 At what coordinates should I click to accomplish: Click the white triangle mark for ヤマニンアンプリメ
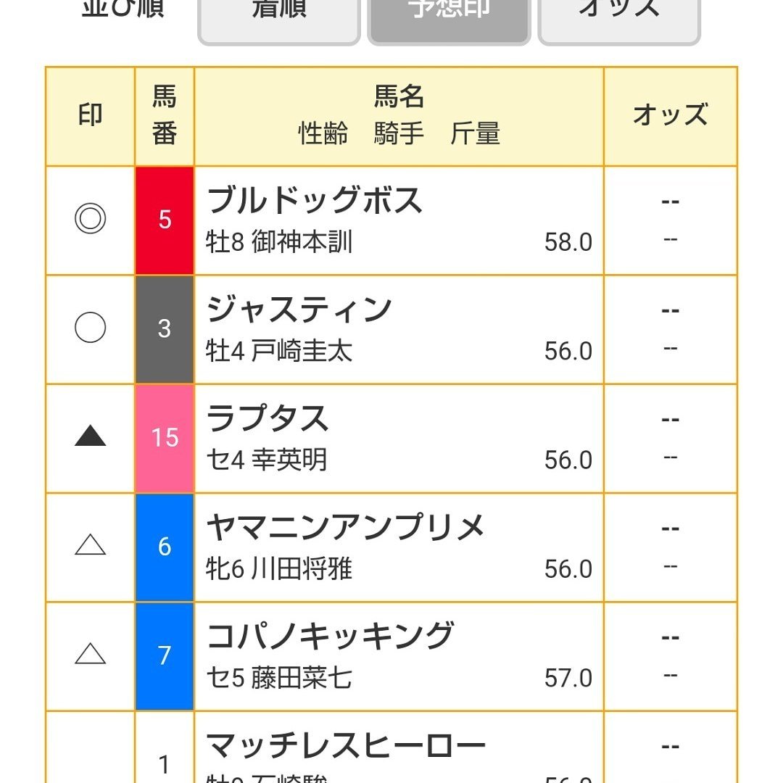[x=91, y=544]
